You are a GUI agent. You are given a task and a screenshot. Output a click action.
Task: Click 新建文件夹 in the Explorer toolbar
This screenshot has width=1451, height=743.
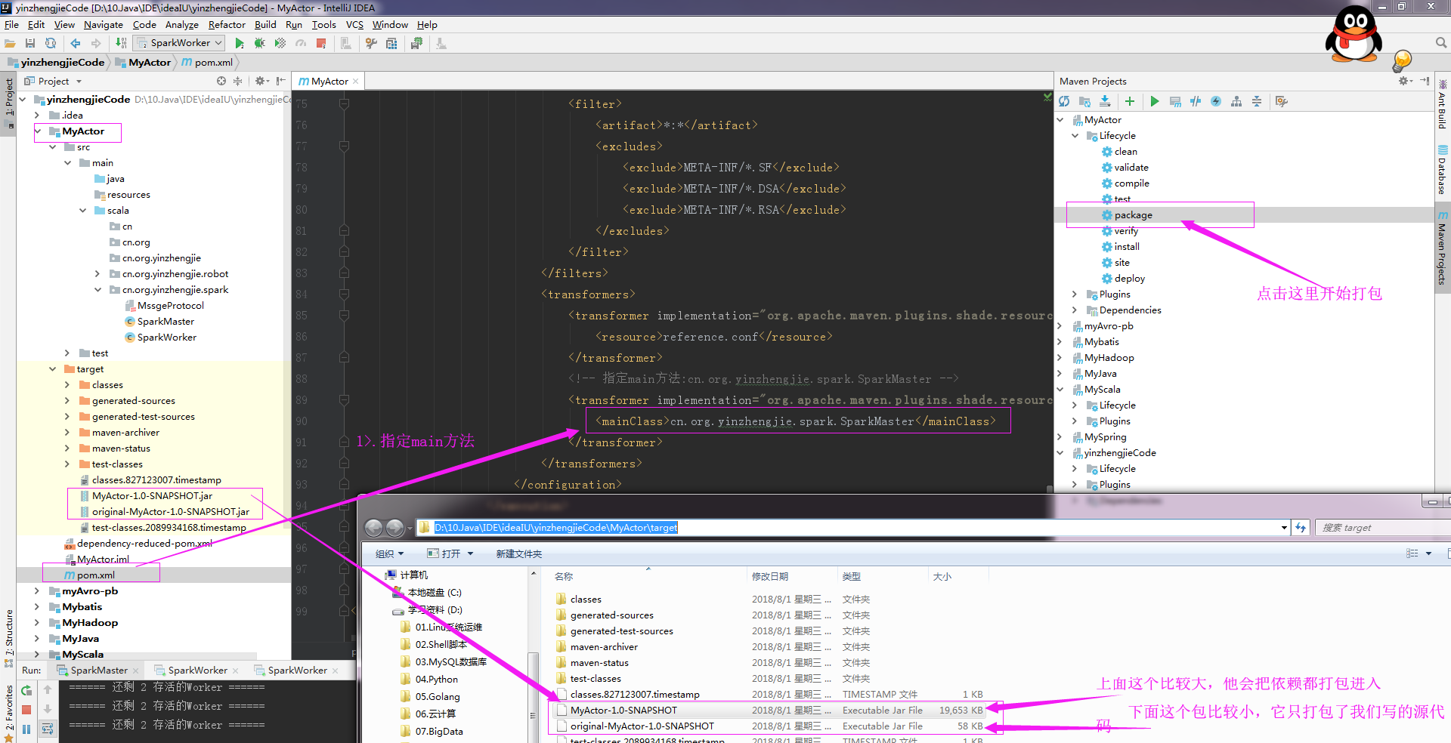tap(518, 554)
